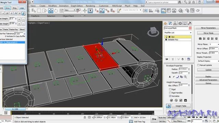Open the MAXScript menu
The height and width of the screenshot is (123, 219).
coord(117,6)
